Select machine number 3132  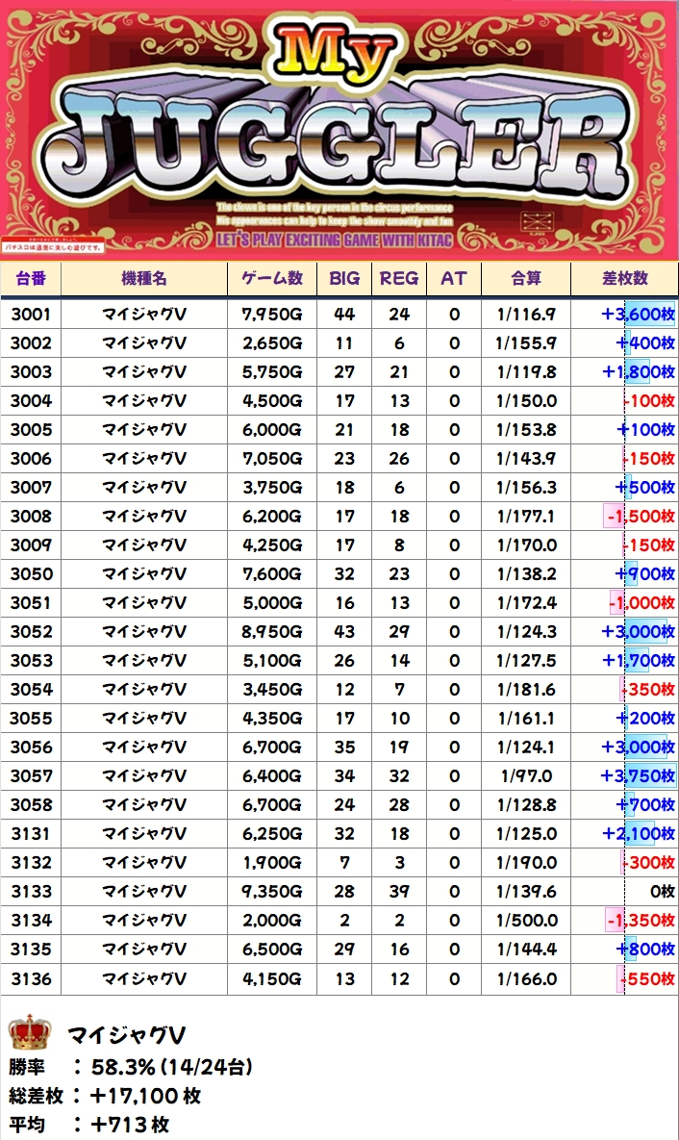(32, 862)
